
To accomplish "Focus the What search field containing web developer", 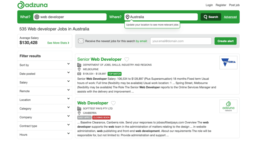I will pyautogui.click(x=70, y=17).
